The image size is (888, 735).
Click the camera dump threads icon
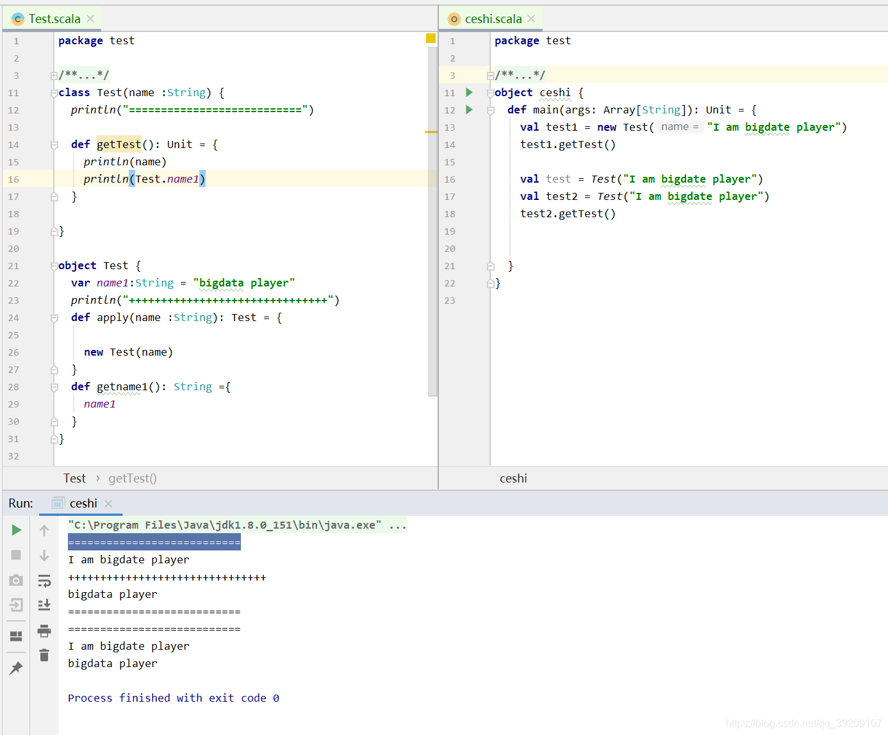16,580
